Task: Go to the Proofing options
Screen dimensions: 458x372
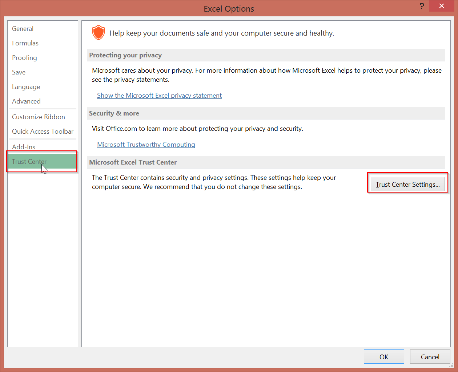Action: coord(43,58)
